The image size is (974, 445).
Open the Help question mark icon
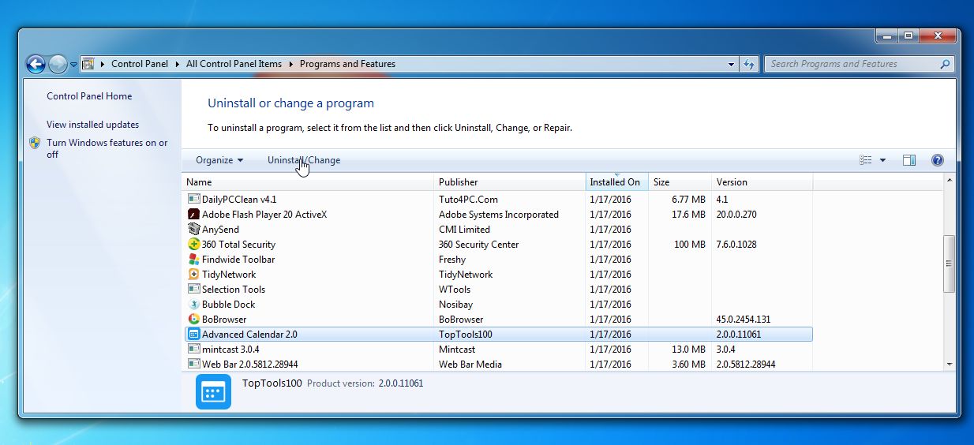(x=937, y=160)
